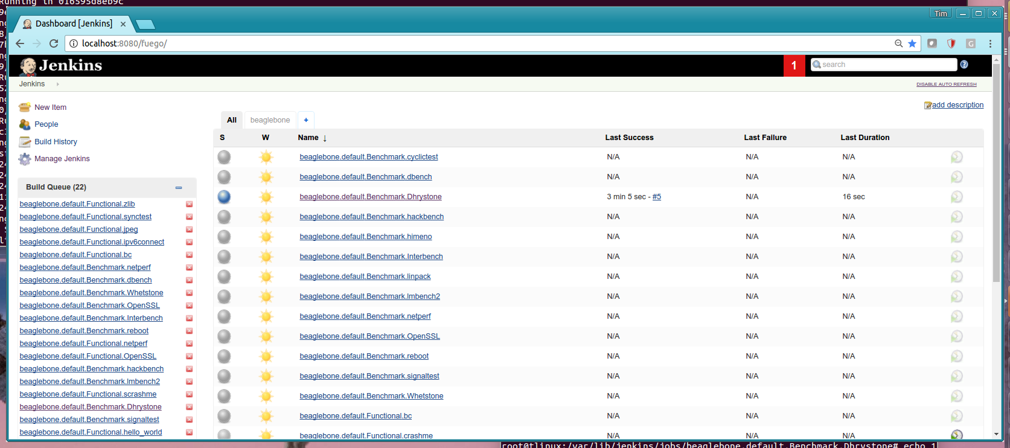
Task: Sort by weather W column
Action: click(x=266, y=138)
